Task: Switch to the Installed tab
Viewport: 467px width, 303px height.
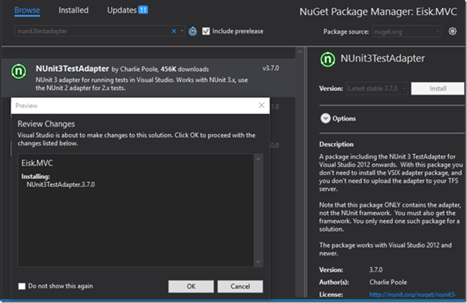Action: 73,10
